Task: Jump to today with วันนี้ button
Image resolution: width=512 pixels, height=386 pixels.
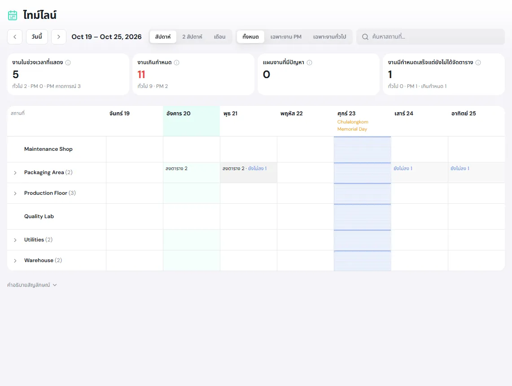Action: coord(37,37)
